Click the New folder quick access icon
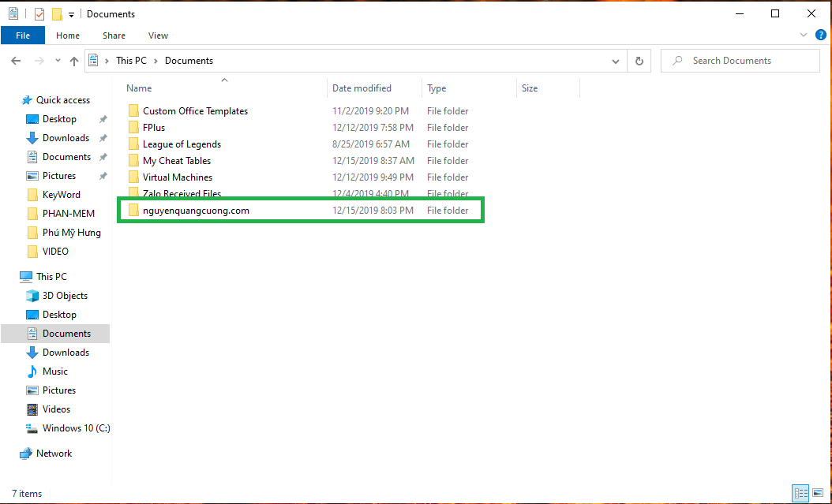This screenshot has height=504, width=832. [x=57, y=14]
